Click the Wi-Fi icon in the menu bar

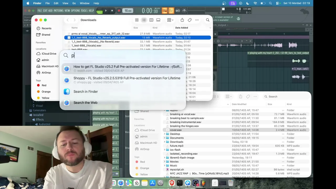coord(255,3)
